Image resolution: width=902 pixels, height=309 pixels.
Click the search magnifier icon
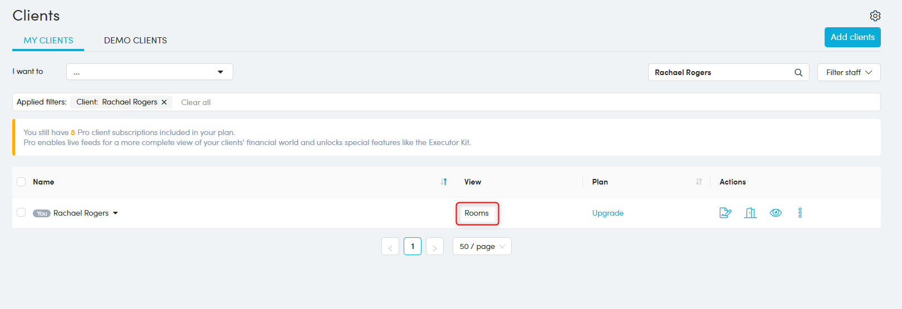[798, 72]
